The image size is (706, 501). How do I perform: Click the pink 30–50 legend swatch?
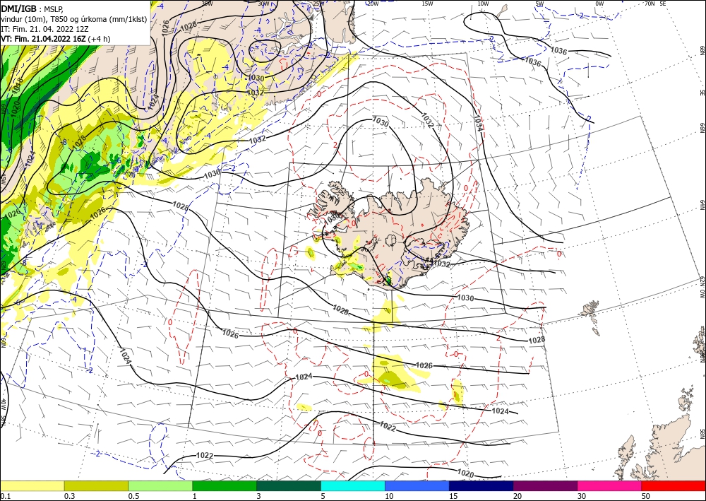[x=610, y=485]
